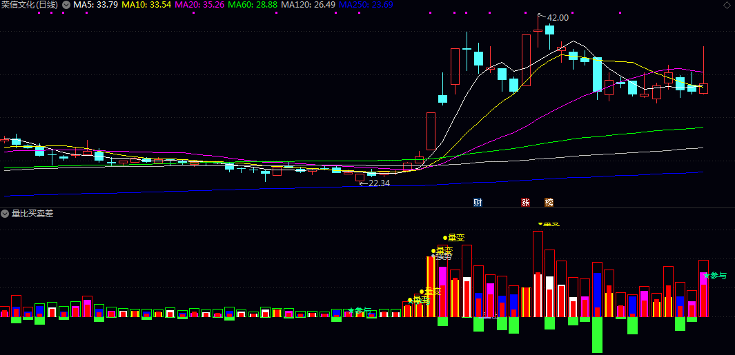The width and height of the screenshot is (735, 355).
Task: Click the MA120: 26.49 label
Action: point(308,5)
